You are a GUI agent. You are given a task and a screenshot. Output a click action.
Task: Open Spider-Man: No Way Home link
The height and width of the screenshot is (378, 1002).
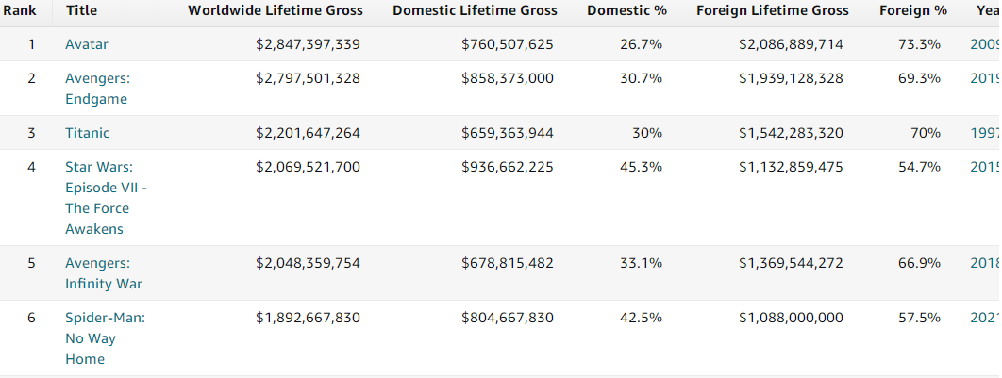(x=105, y=338)
